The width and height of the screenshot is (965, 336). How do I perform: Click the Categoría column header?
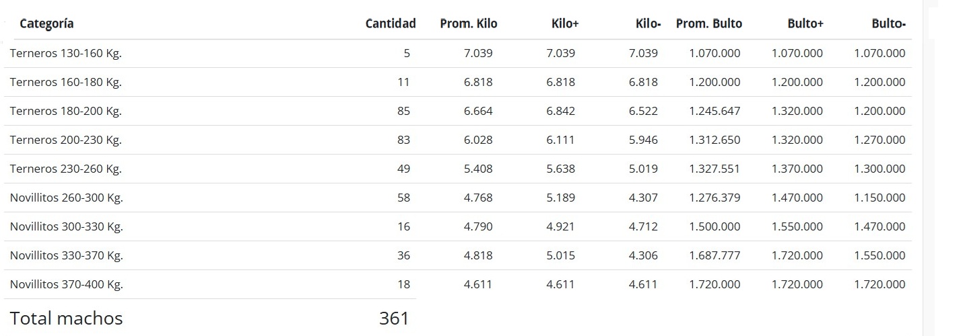46,24
